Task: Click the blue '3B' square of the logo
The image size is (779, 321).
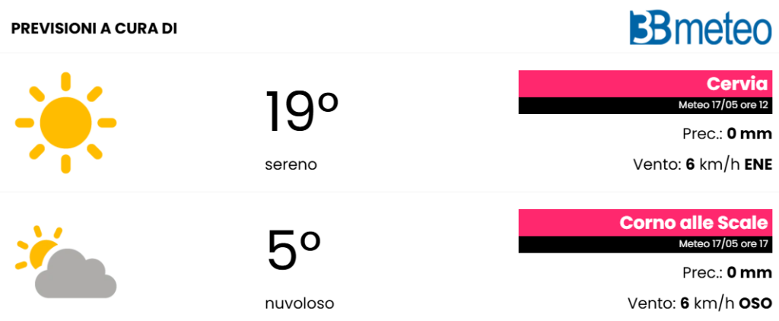Action: (x=651, y=28)
